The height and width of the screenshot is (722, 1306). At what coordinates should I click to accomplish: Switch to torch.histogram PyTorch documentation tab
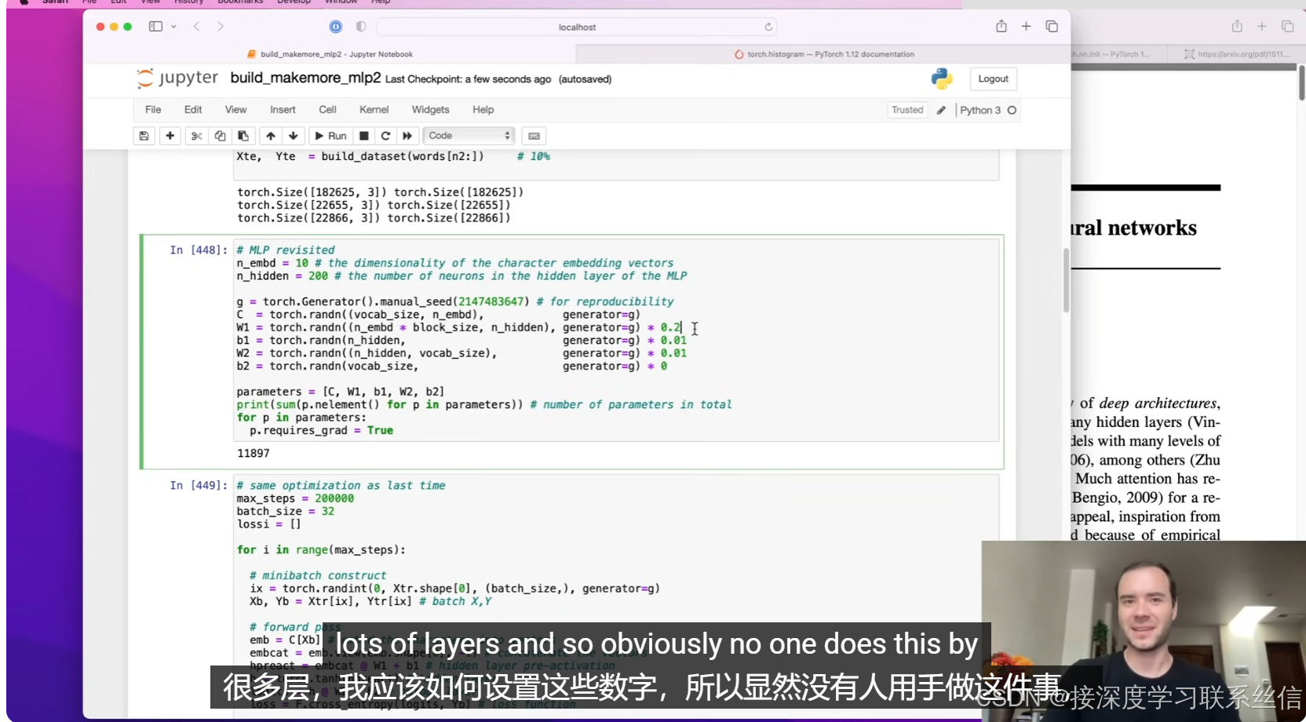coord(823,54)
